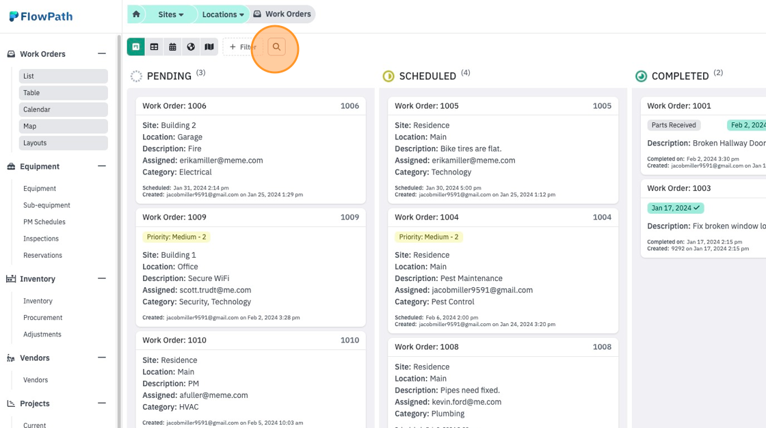Go to home via breadcrumb icon
The width and height of the screenshot is (766, 428).
pyautogui.click(x=136, y=14)
